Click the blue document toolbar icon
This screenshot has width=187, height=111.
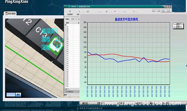click(124, 11)
